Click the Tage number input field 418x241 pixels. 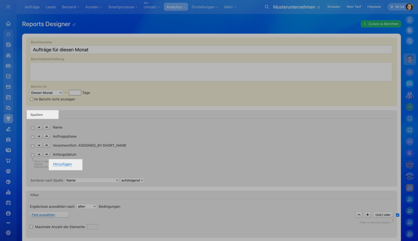point(75,93)
